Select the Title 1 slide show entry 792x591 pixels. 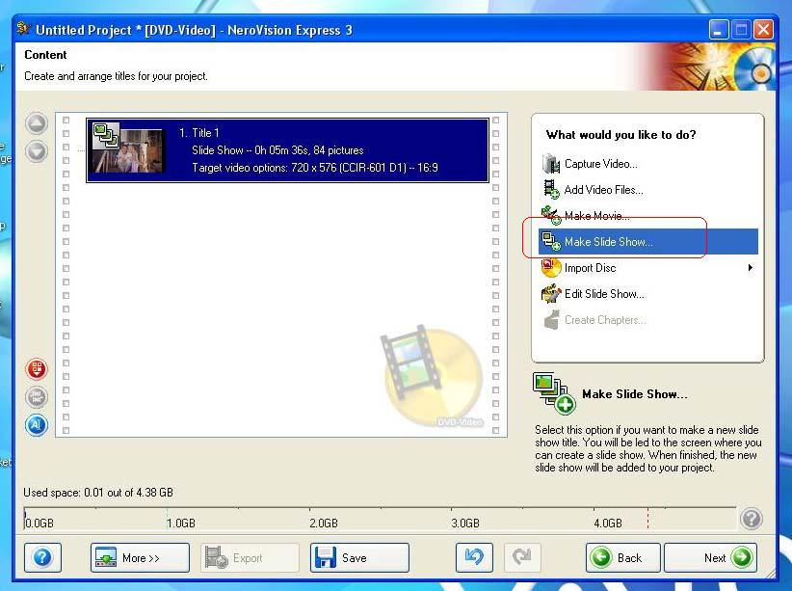point(287,150)
